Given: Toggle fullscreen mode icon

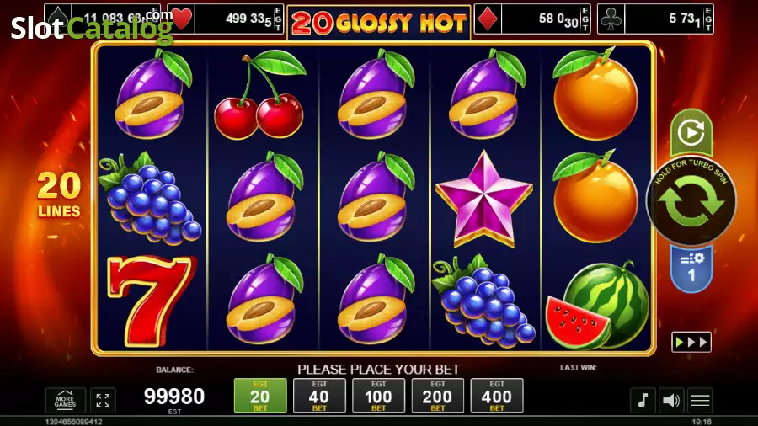Looking at the screenshot, I should click(103, 400).
